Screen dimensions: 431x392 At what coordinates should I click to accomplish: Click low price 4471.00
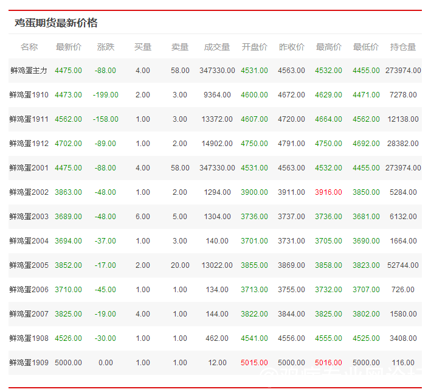[366, 95]
